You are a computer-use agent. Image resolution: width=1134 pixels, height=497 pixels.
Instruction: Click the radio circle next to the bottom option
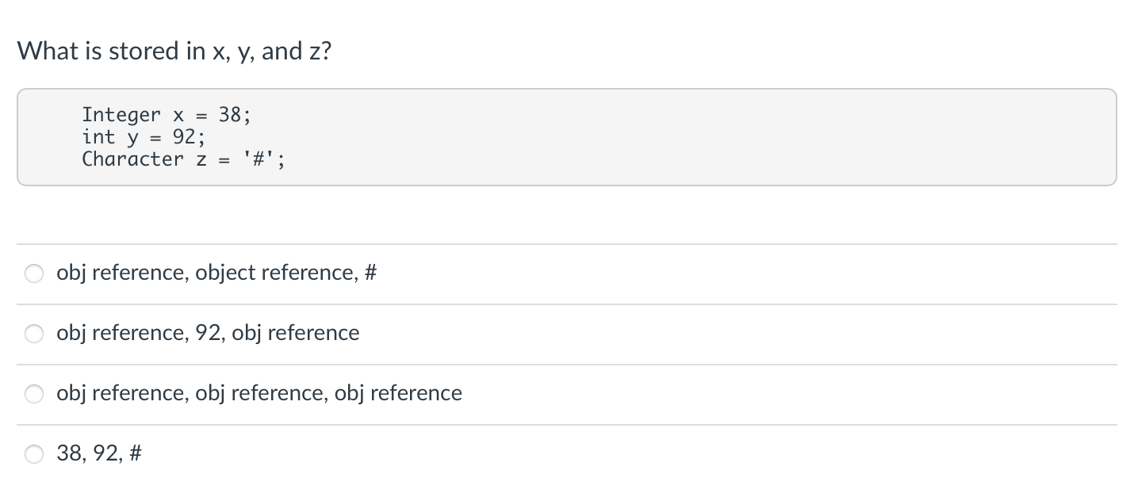tap(34, 454)
